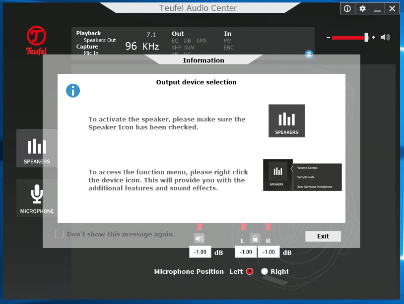The width and height of the screenshot is (404, 304).
Task: Click the SVN output indicator
Action: pos(189,48)
